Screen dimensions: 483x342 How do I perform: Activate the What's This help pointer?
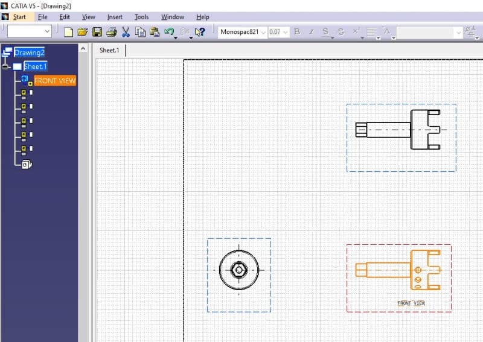tap(200, 32)
